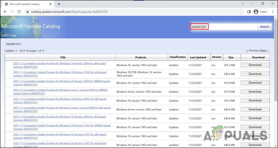Click the Previous page text
This screenshot has width=278, height=148.
(254, 50)
